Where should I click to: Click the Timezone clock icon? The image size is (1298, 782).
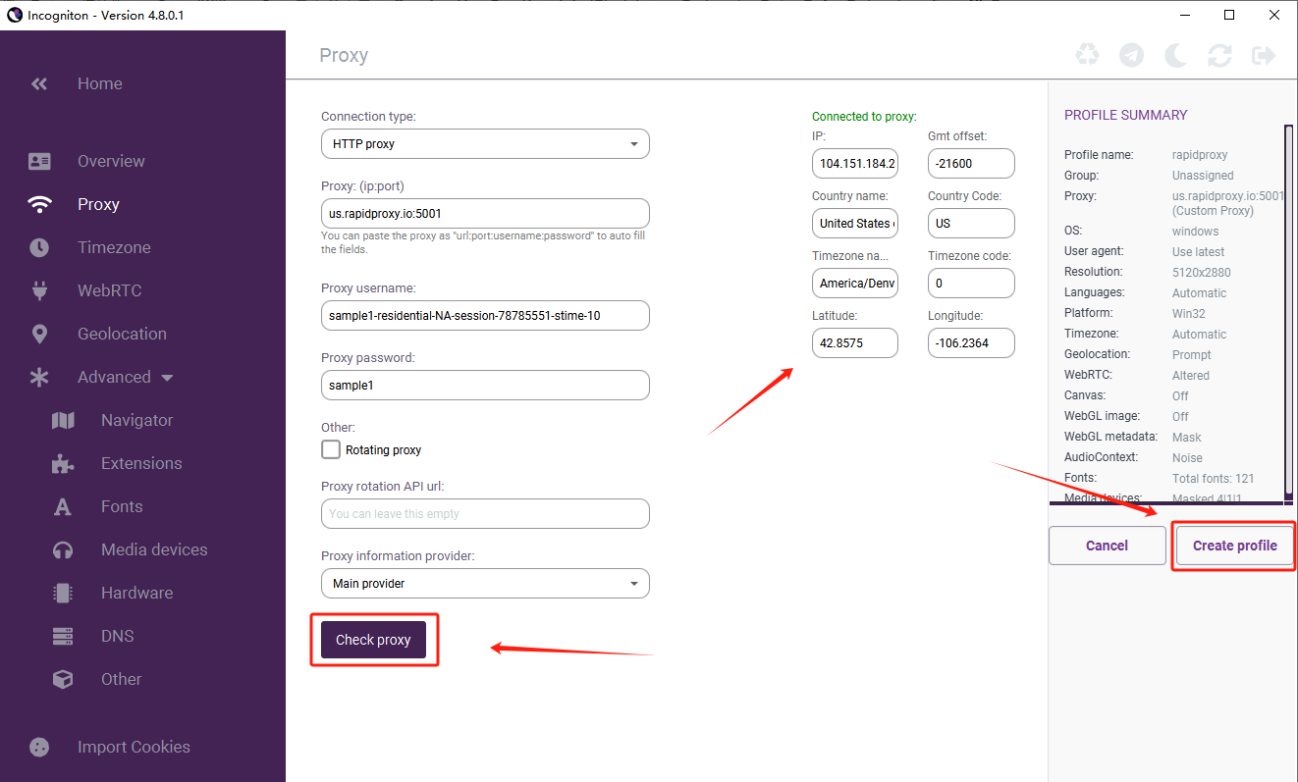tap(39, 247)
